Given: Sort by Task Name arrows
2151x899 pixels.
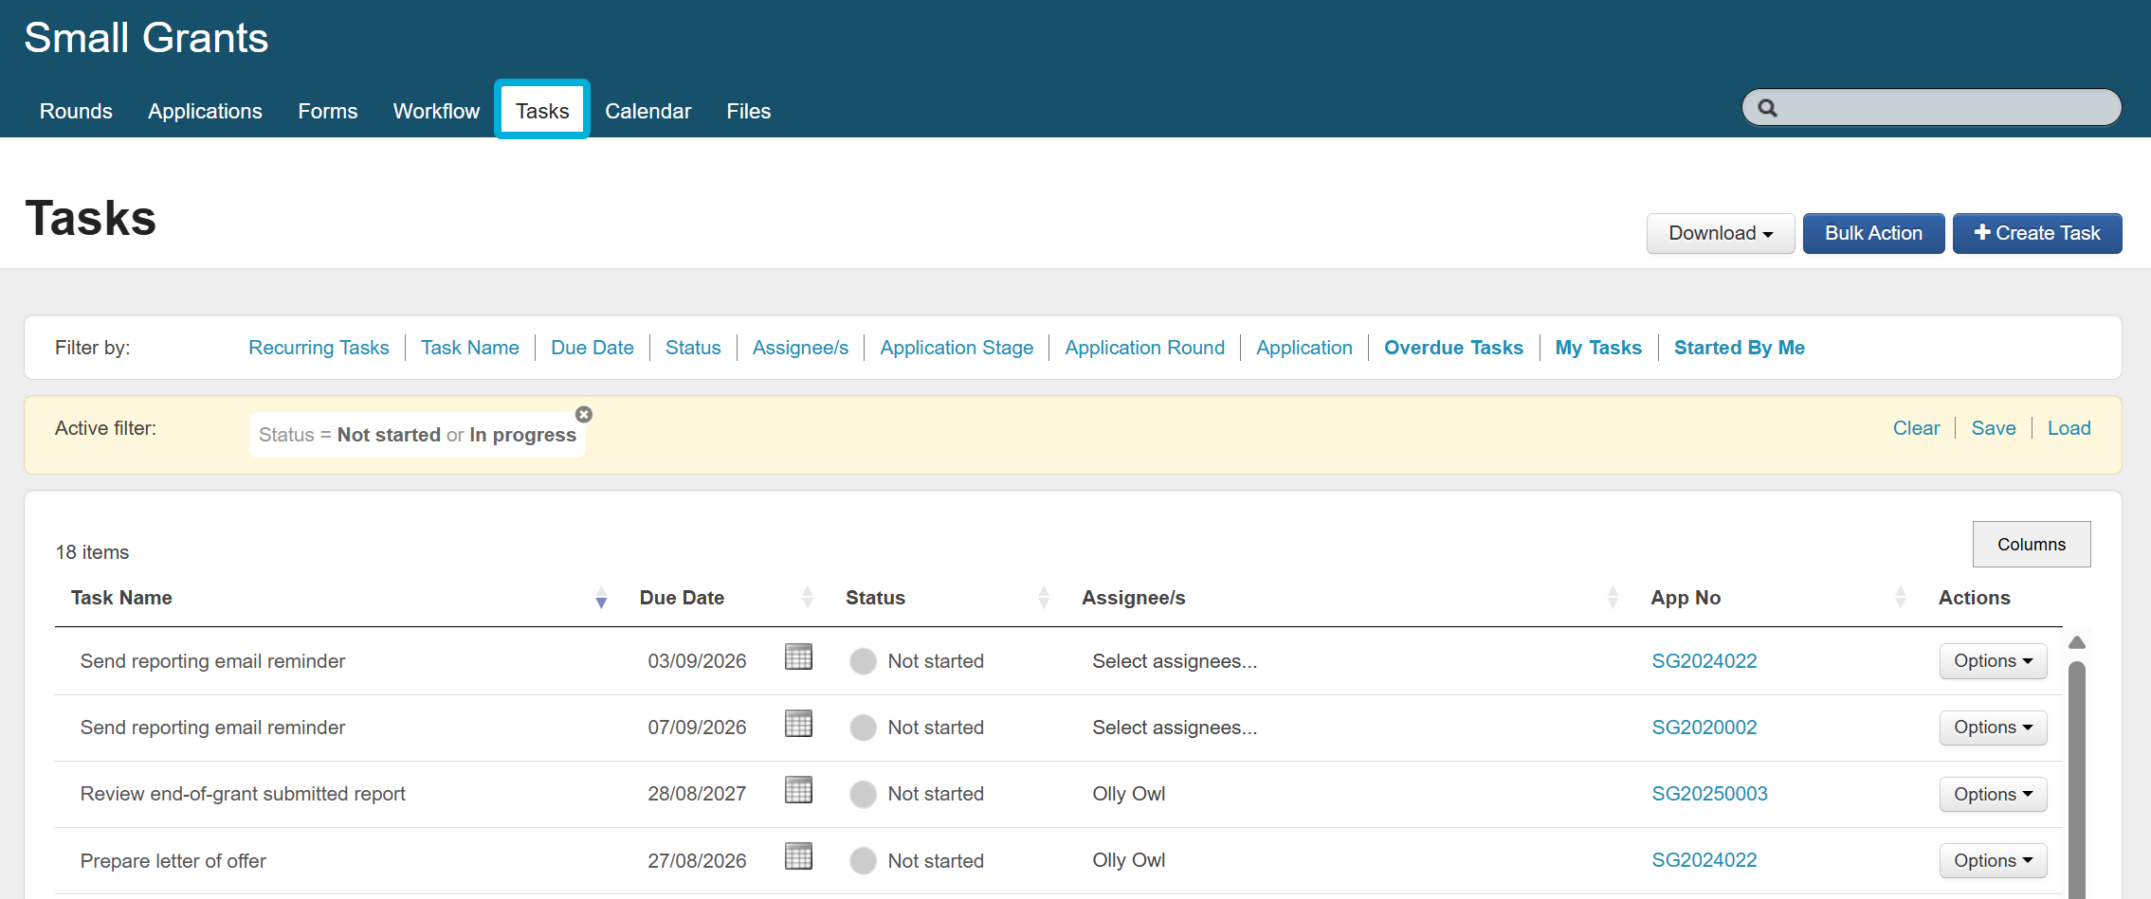Looking at the screenshot, I should [x=601, y=598].
